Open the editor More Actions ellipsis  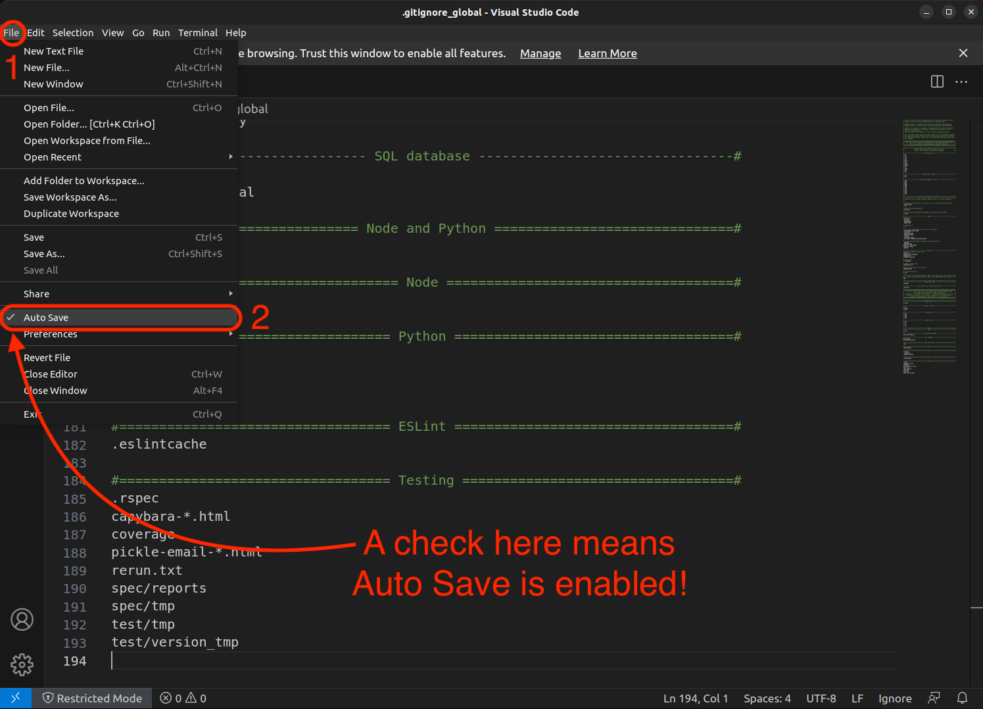click(x=961, y=82)
